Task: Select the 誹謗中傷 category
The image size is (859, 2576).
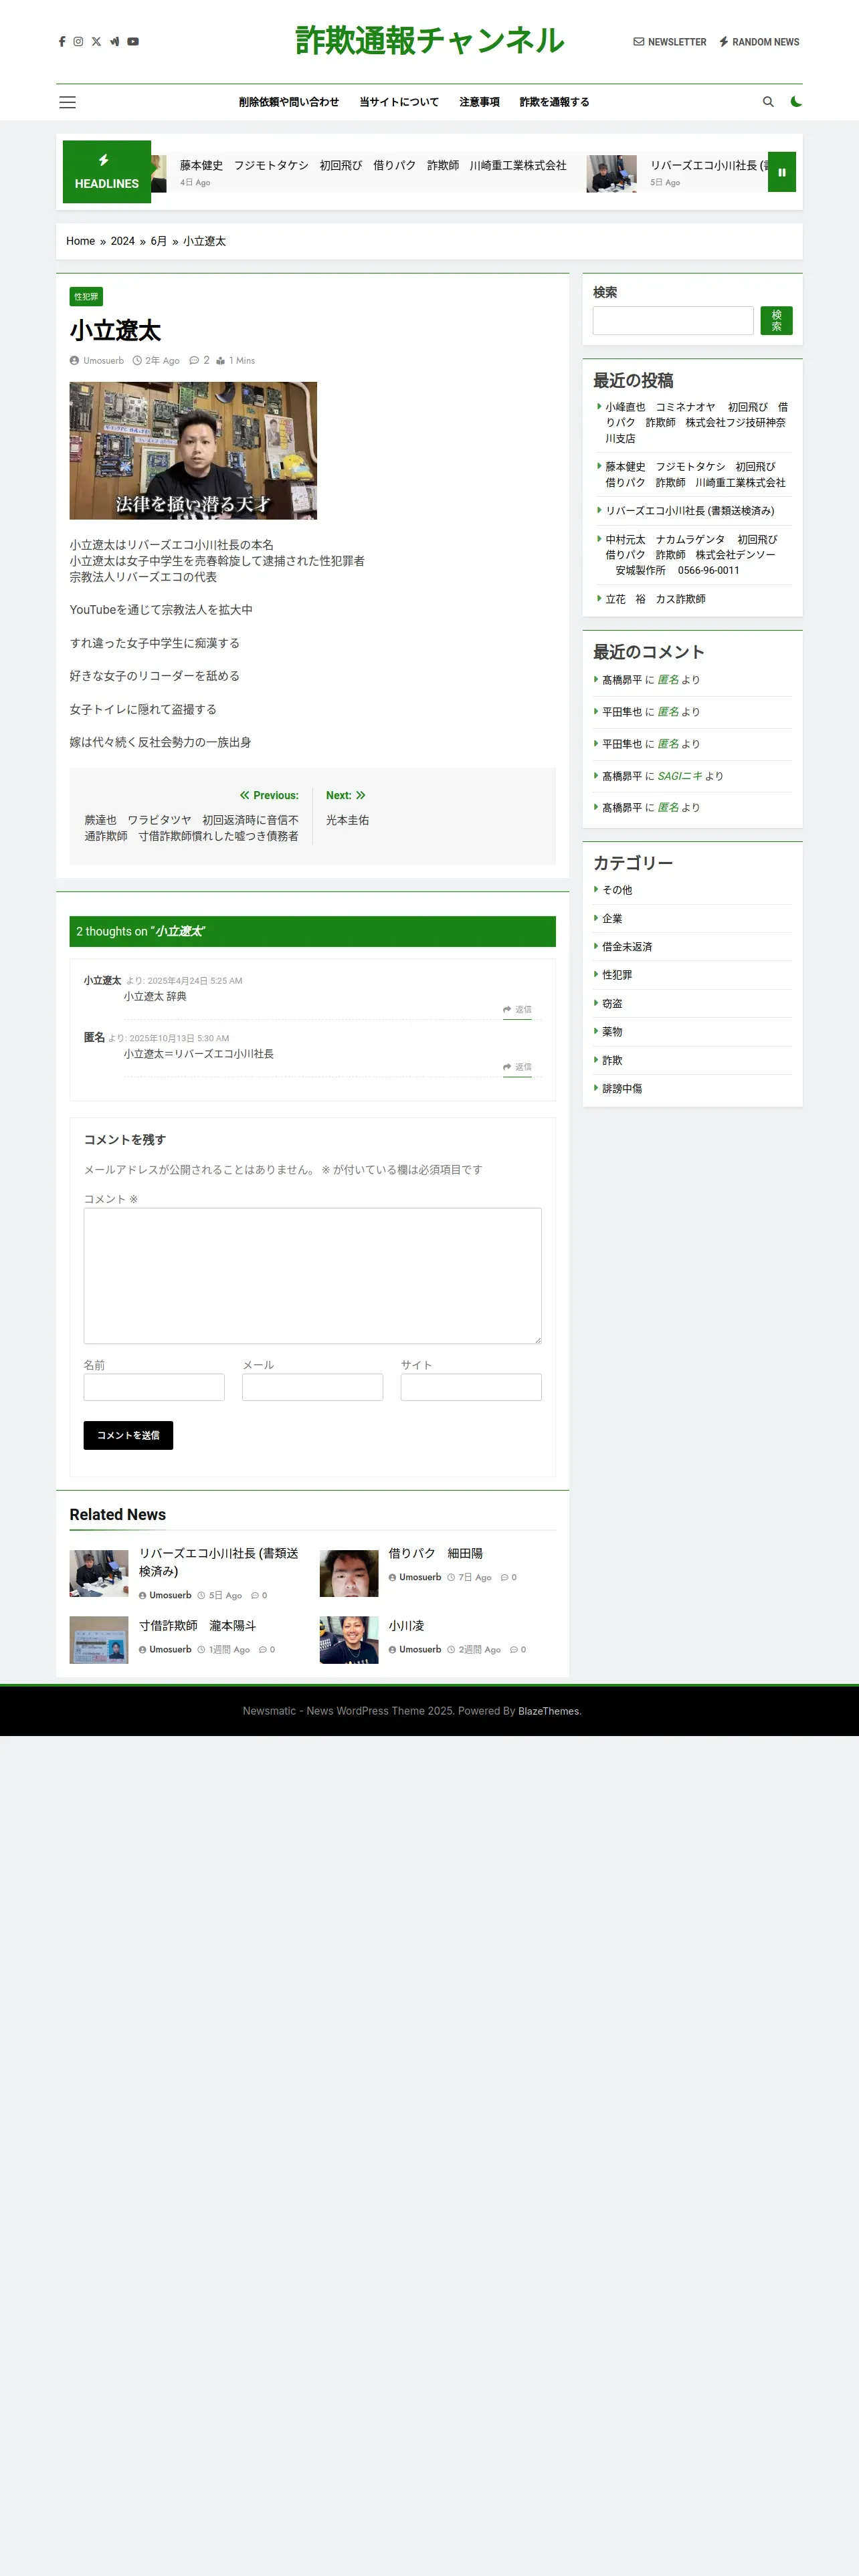Action: tap(622, 1089)
